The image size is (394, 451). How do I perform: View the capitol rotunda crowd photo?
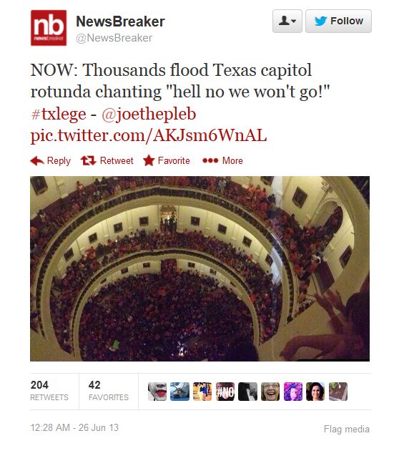tap(200, 268)
